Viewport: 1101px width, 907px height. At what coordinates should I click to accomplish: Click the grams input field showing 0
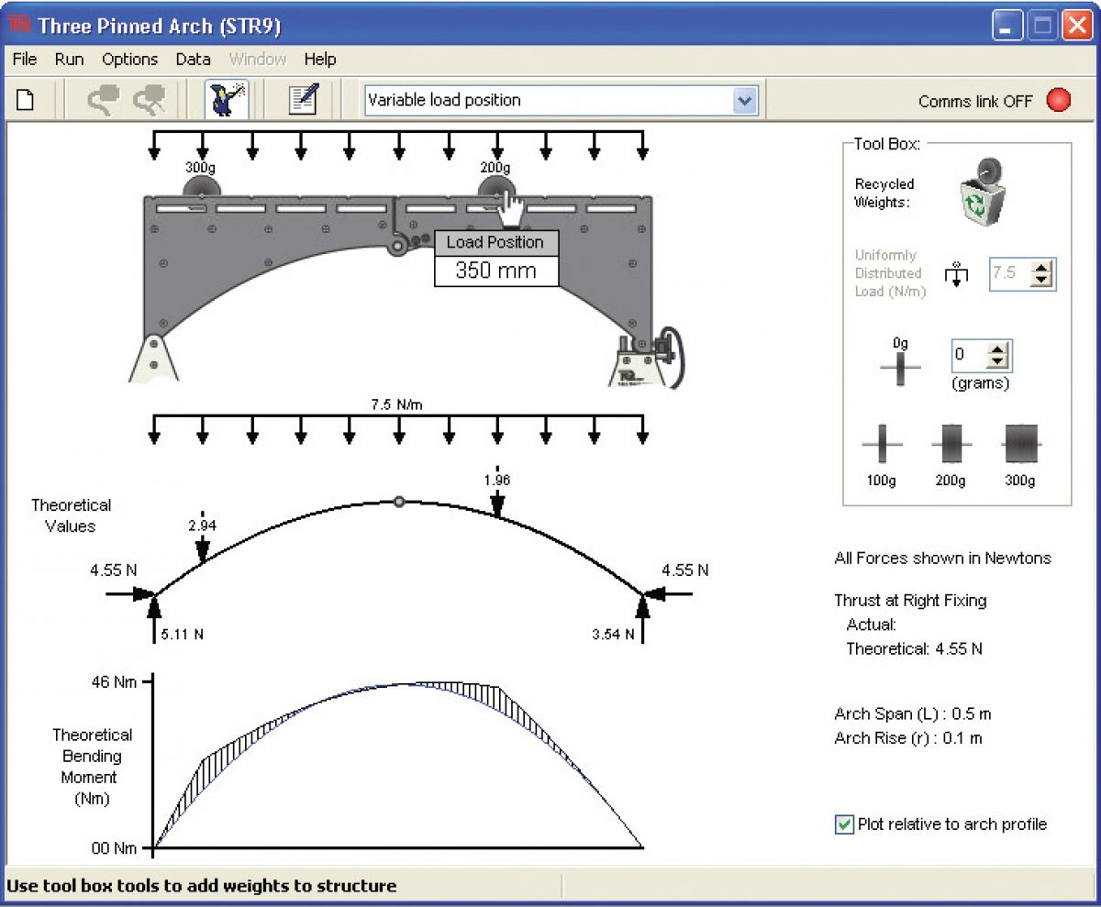click(x=969, y=355)
